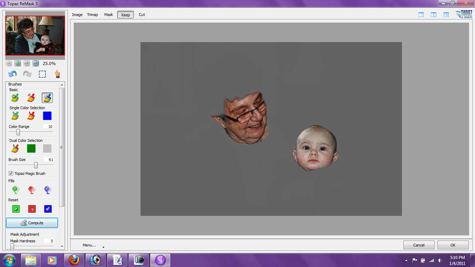Select the Dual Color Selection brush
475x267 pixels.
click(15, 148)
